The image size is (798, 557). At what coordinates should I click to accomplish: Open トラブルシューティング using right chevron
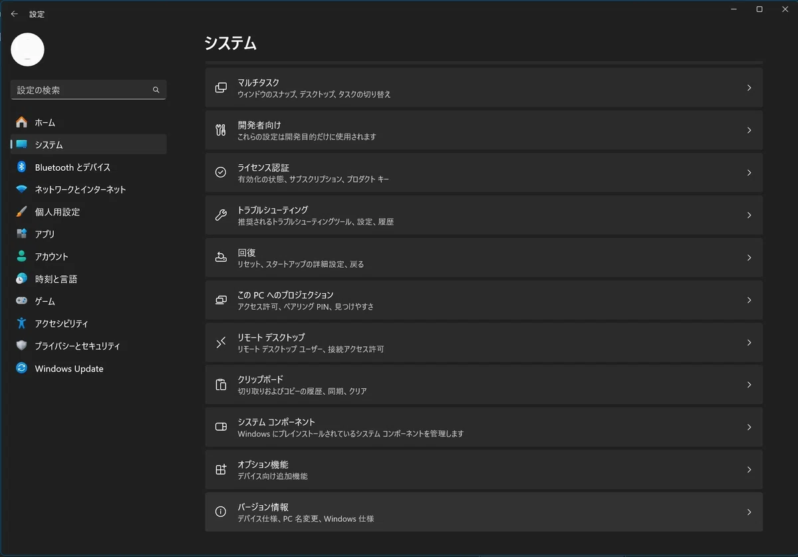click(x=749, y=215)
